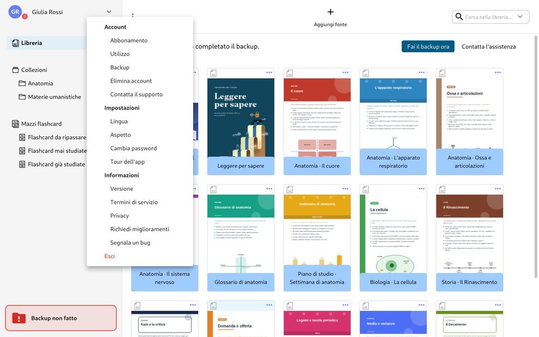Click the search magnifier icon
This screenshot has height=337, width=539.
pyautogui.click(x=459, y=16)
